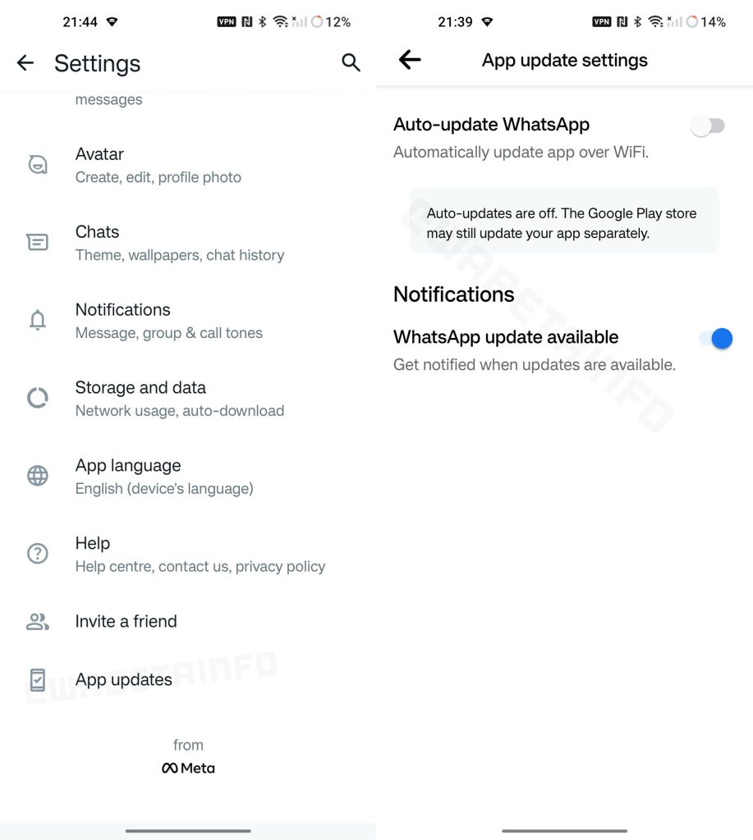This screenshot has height=840, width=753.
Task: Select the Avatar face icon
Action: point(38,164)
